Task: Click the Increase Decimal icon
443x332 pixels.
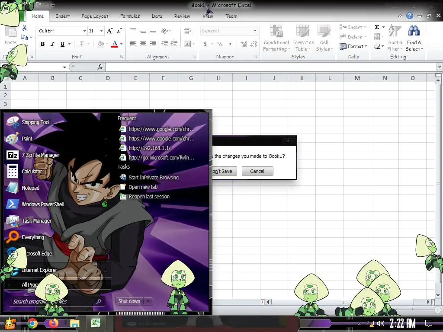Action: [x=244, y=44]
